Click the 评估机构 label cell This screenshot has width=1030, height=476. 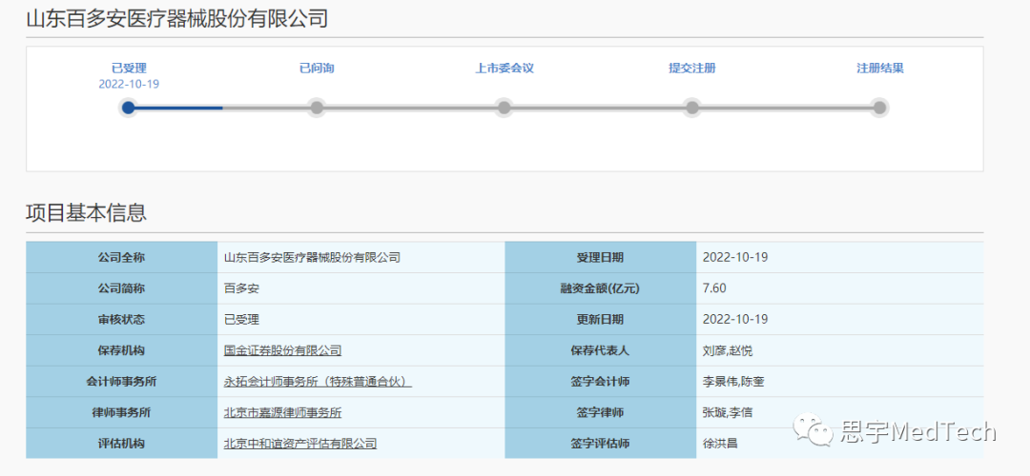coord(121,444)
